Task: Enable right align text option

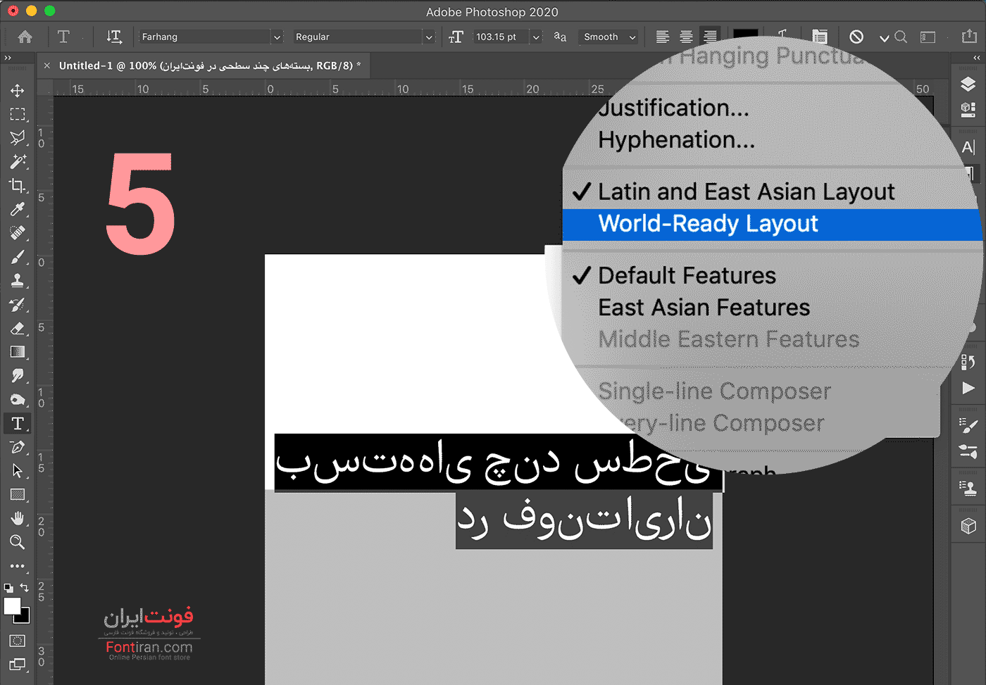Action: coord(710,37)
